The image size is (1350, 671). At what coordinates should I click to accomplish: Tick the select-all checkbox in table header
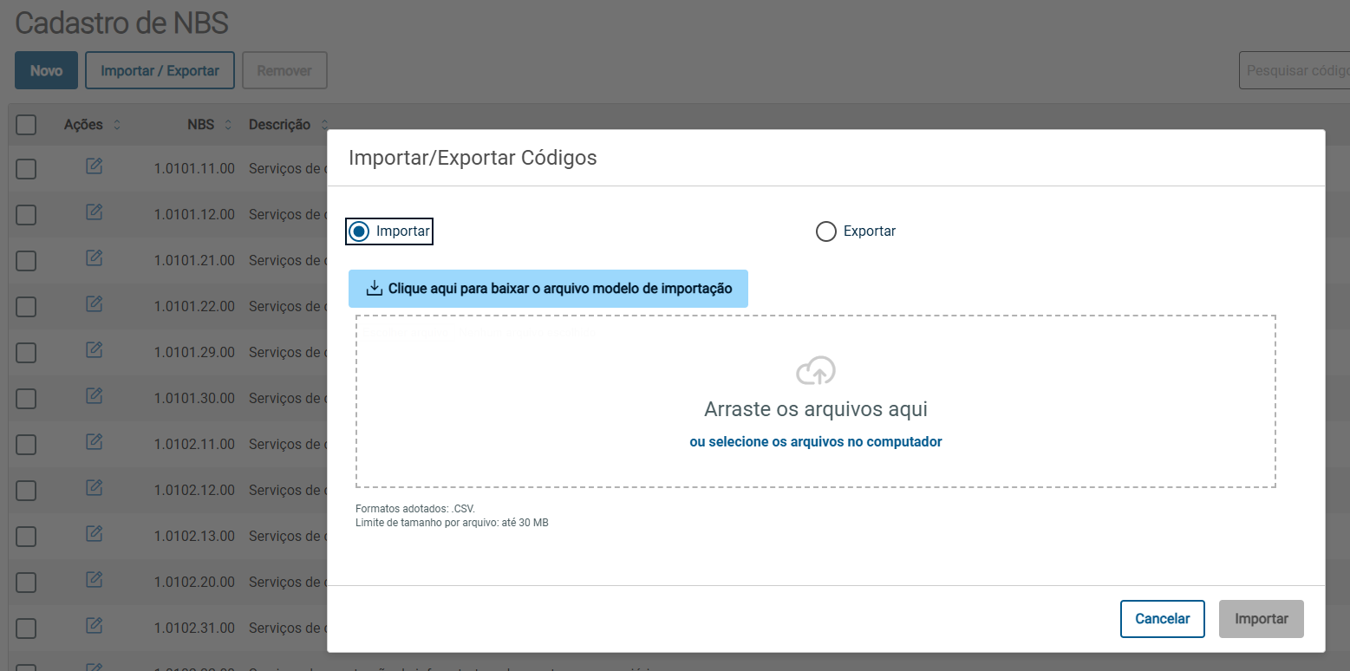tap(26, 125)
